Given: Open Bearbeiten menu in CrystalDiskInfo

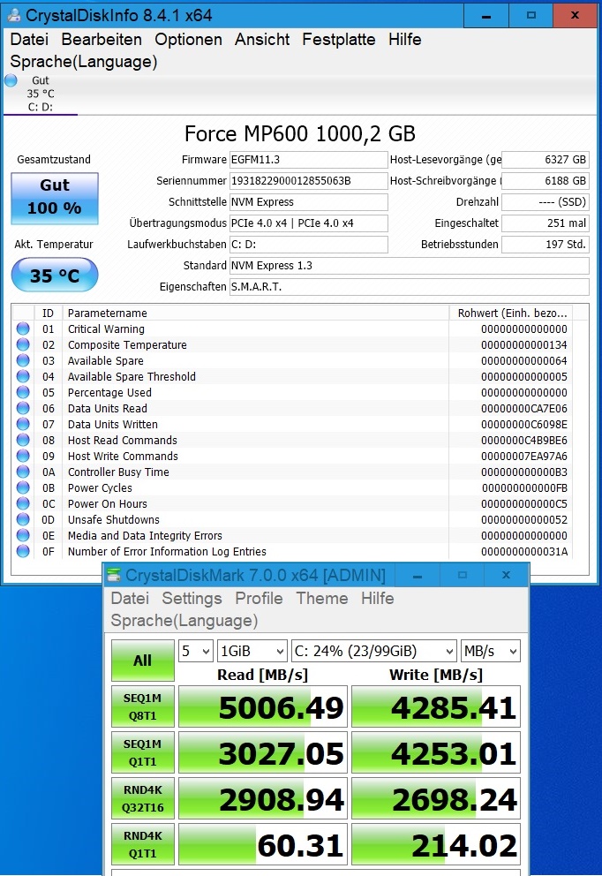Looking at the screenshot, I should [102, 40].
